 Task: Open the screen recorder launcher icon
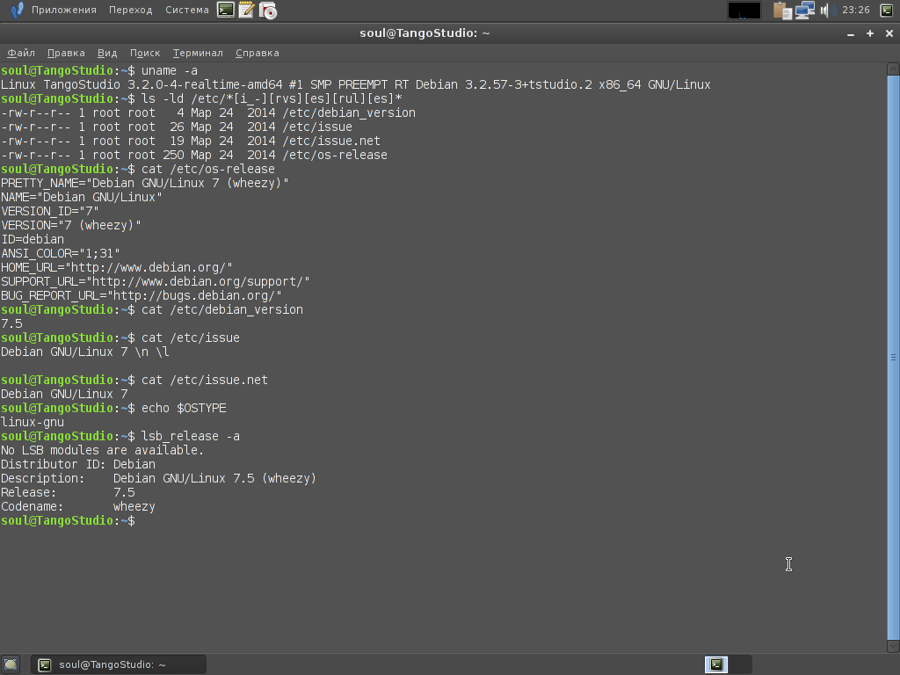(268, 10)
